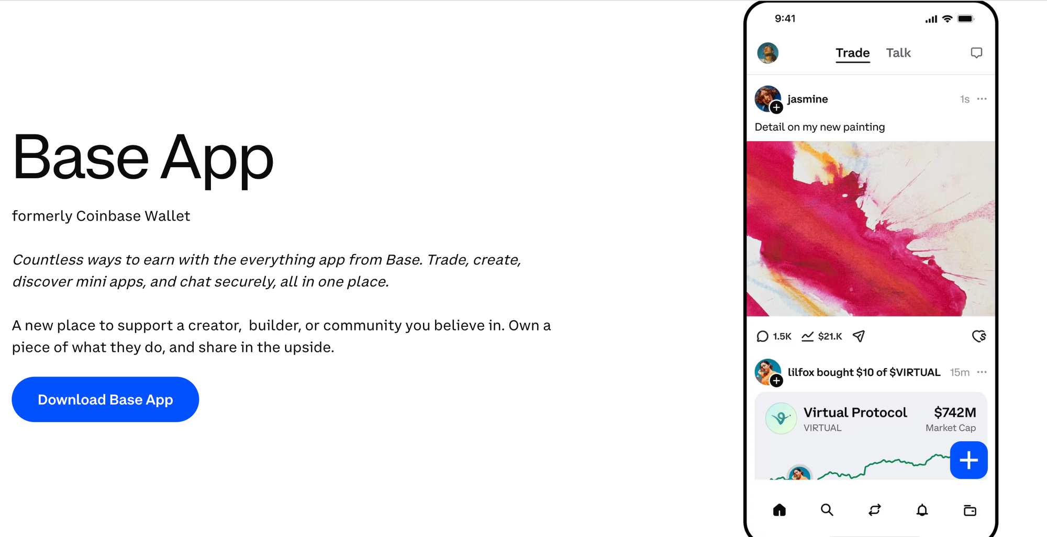1047x537 pixels.
Task: Switch to the Talk tab
Action: point(898,53)
